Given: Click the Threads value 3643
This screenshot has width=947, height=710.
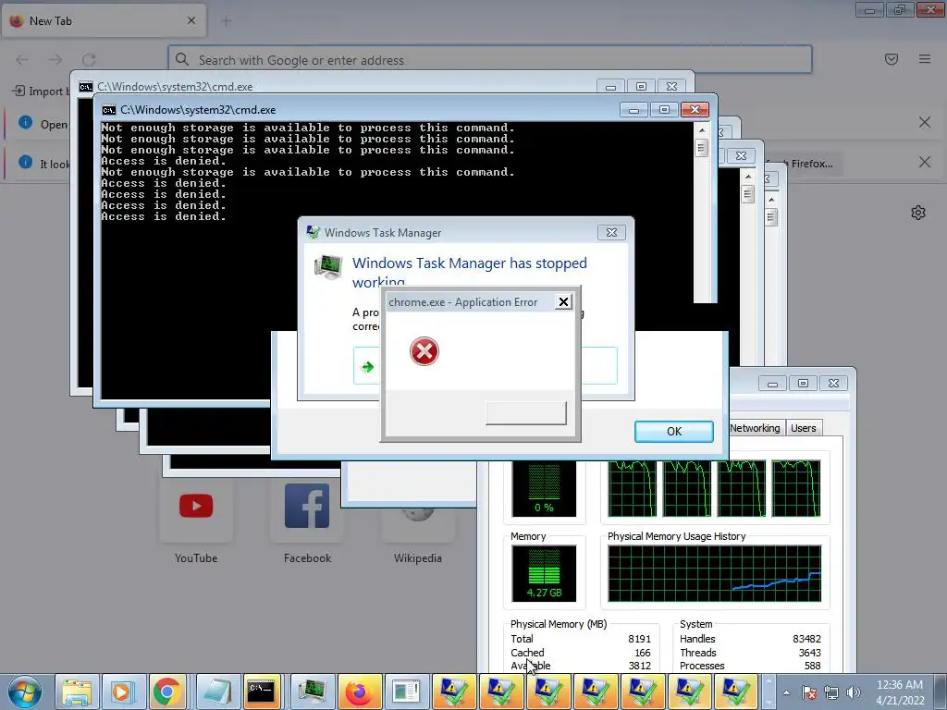Looking at the screenshot, I should click(809, 653).
